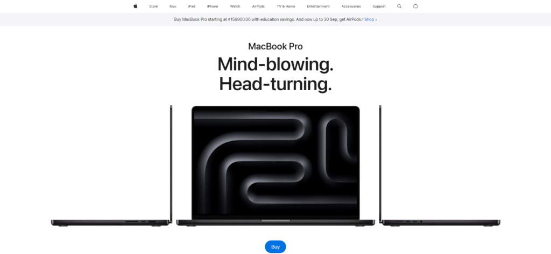This screenshot has height=254, width=551.
Task: Go to Accessories in the top bar
Action: click(x=351, y=6)
